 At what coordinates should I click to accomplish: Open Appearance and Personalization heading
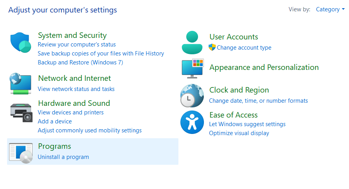(x=264, y=67)
